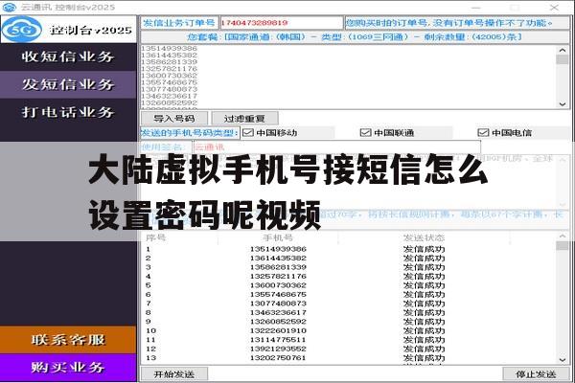Image resolution: width=575 pixels, height=383 pixels.
Task: Click 手机号 column header
Action: 278,237
